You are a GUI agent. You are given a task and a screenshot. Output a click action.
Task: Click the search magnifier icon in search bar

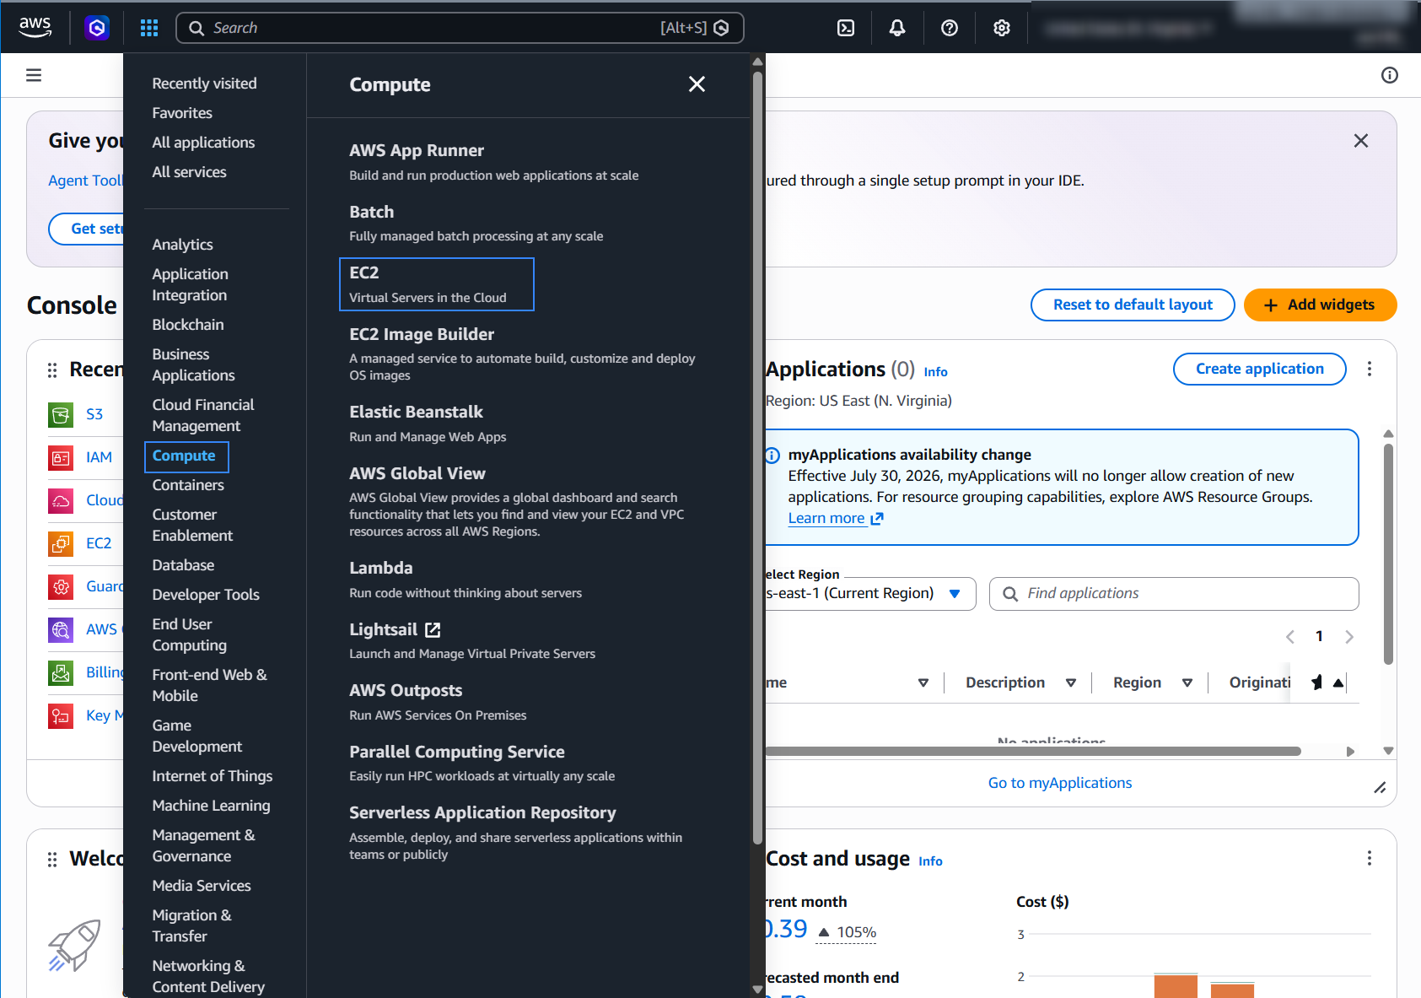(196, 28)
